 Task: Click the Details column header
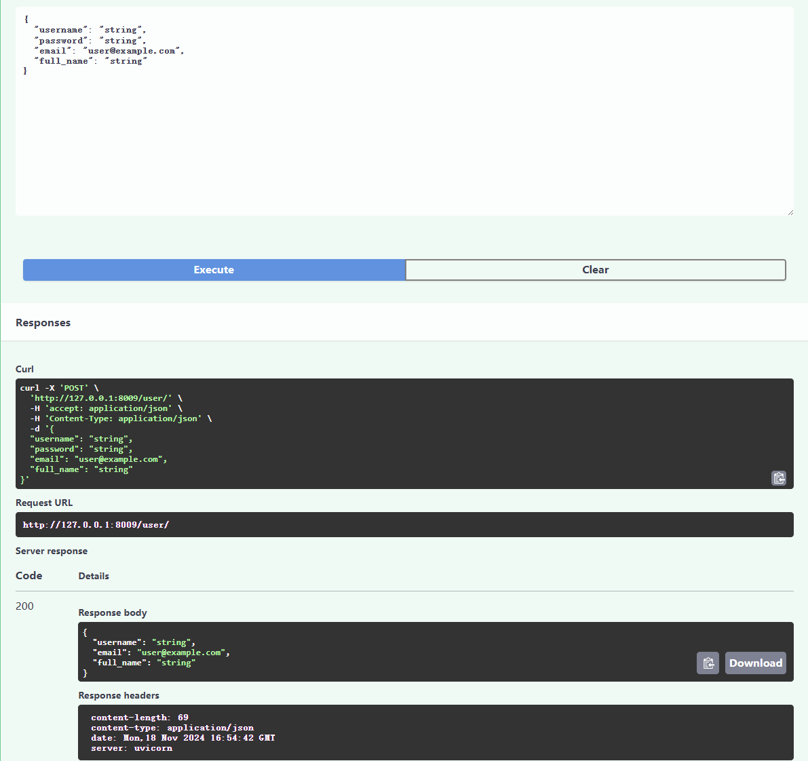click(94, 576)
